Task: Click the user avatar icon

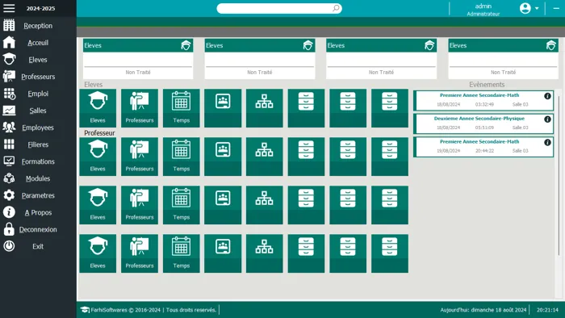Action: (525, 8)
